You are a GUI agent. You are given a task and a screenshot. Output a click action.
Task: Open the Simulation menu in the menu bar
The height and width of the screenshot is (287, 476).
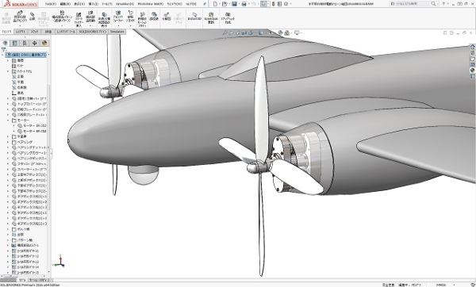[x=125, y=4]
